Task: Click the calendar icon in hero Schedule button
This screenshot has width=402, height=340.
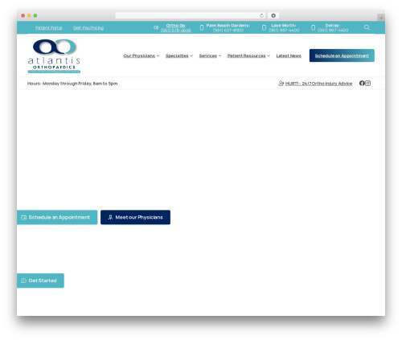Action: pyautogui.click(x=24, y=217)
